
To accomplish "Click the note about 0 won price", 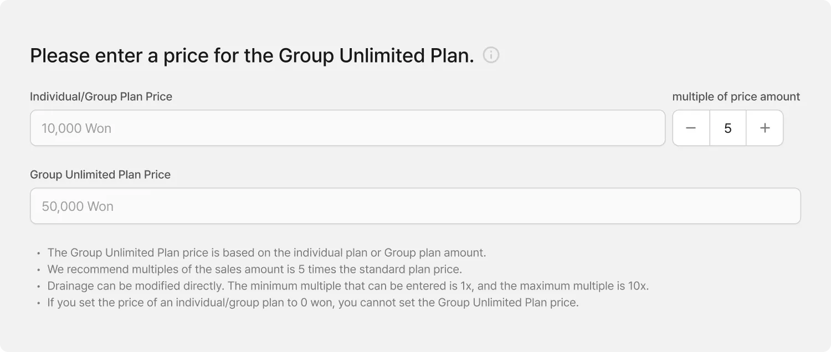I will click(312, 303).
